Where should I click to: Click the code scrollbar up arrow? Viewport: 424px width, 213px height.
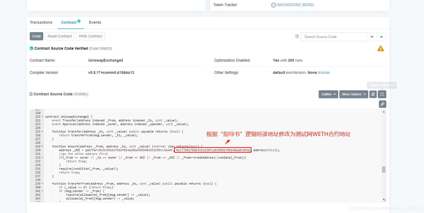(x=384, y=112)
